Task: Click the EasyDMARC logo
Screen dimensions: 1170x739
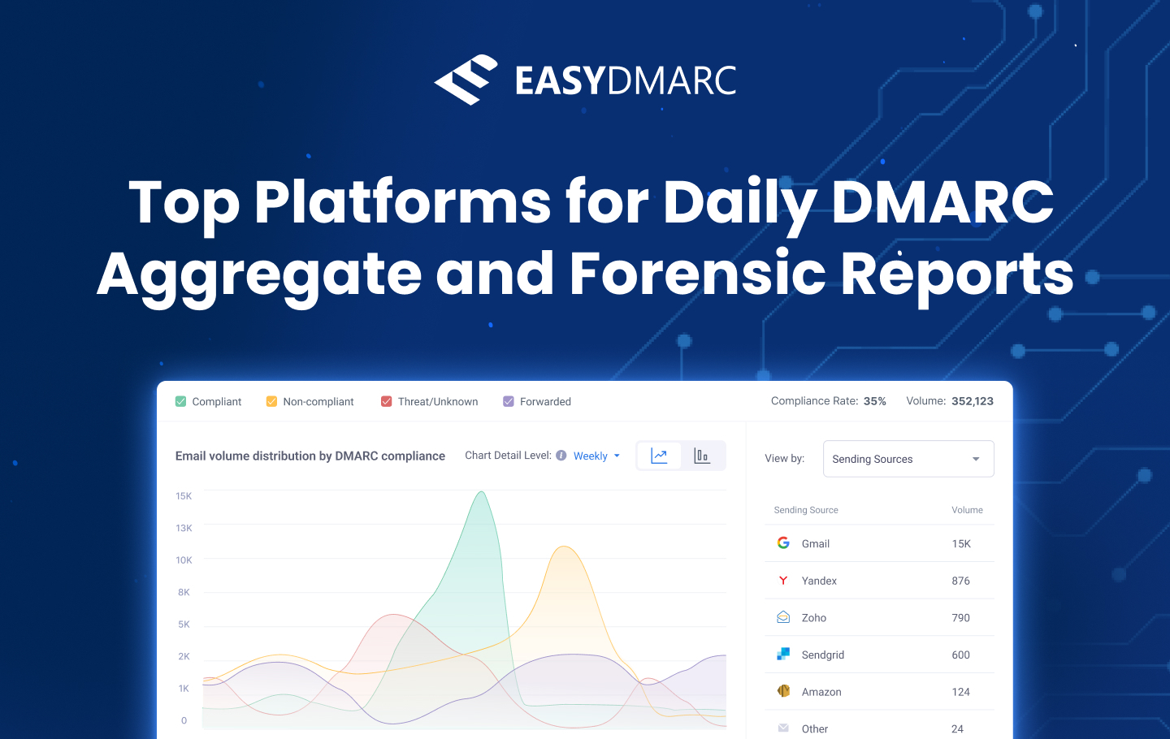Action: coord(585,80)
